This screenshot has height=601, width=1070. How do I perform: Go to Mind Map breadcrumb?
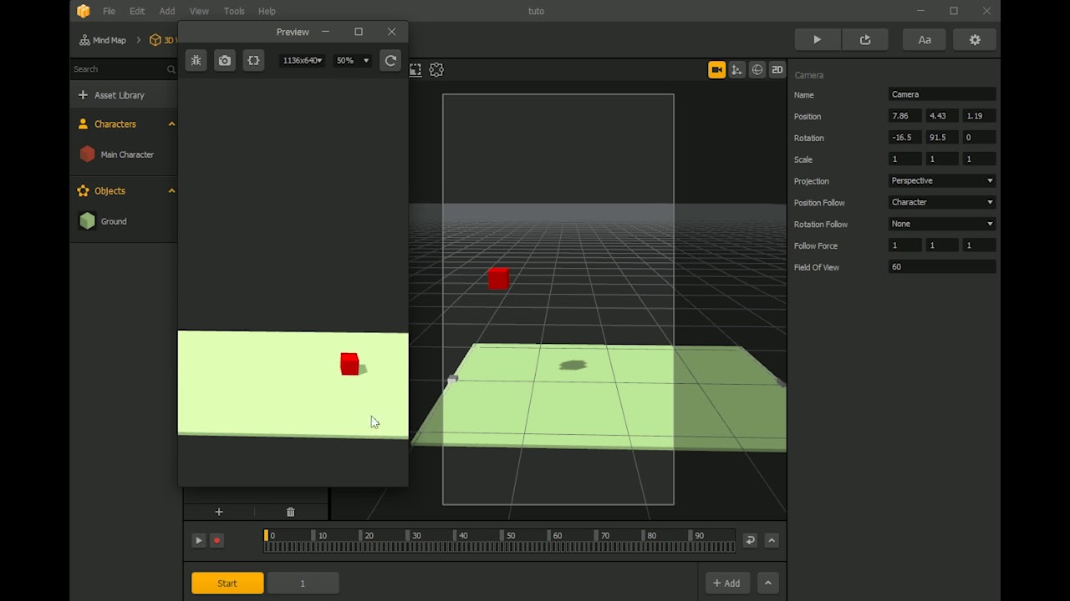(x=103, y=40)
